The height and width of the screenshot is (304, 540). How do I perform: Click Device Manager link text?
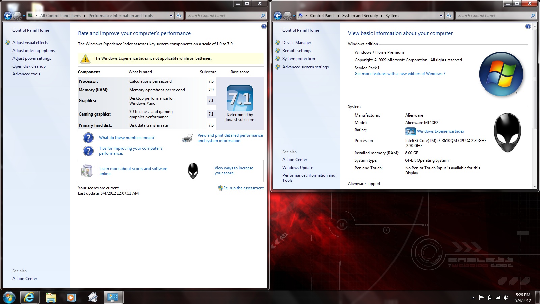point(297,43)
